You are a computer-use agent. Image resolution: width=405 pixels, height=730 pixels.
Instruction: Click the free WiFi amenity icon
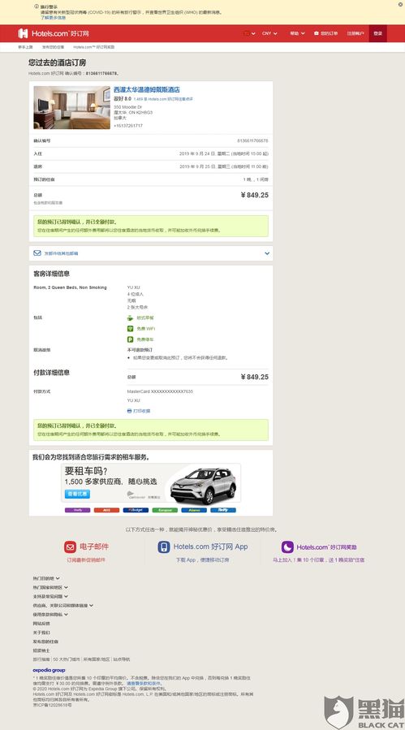131,329
